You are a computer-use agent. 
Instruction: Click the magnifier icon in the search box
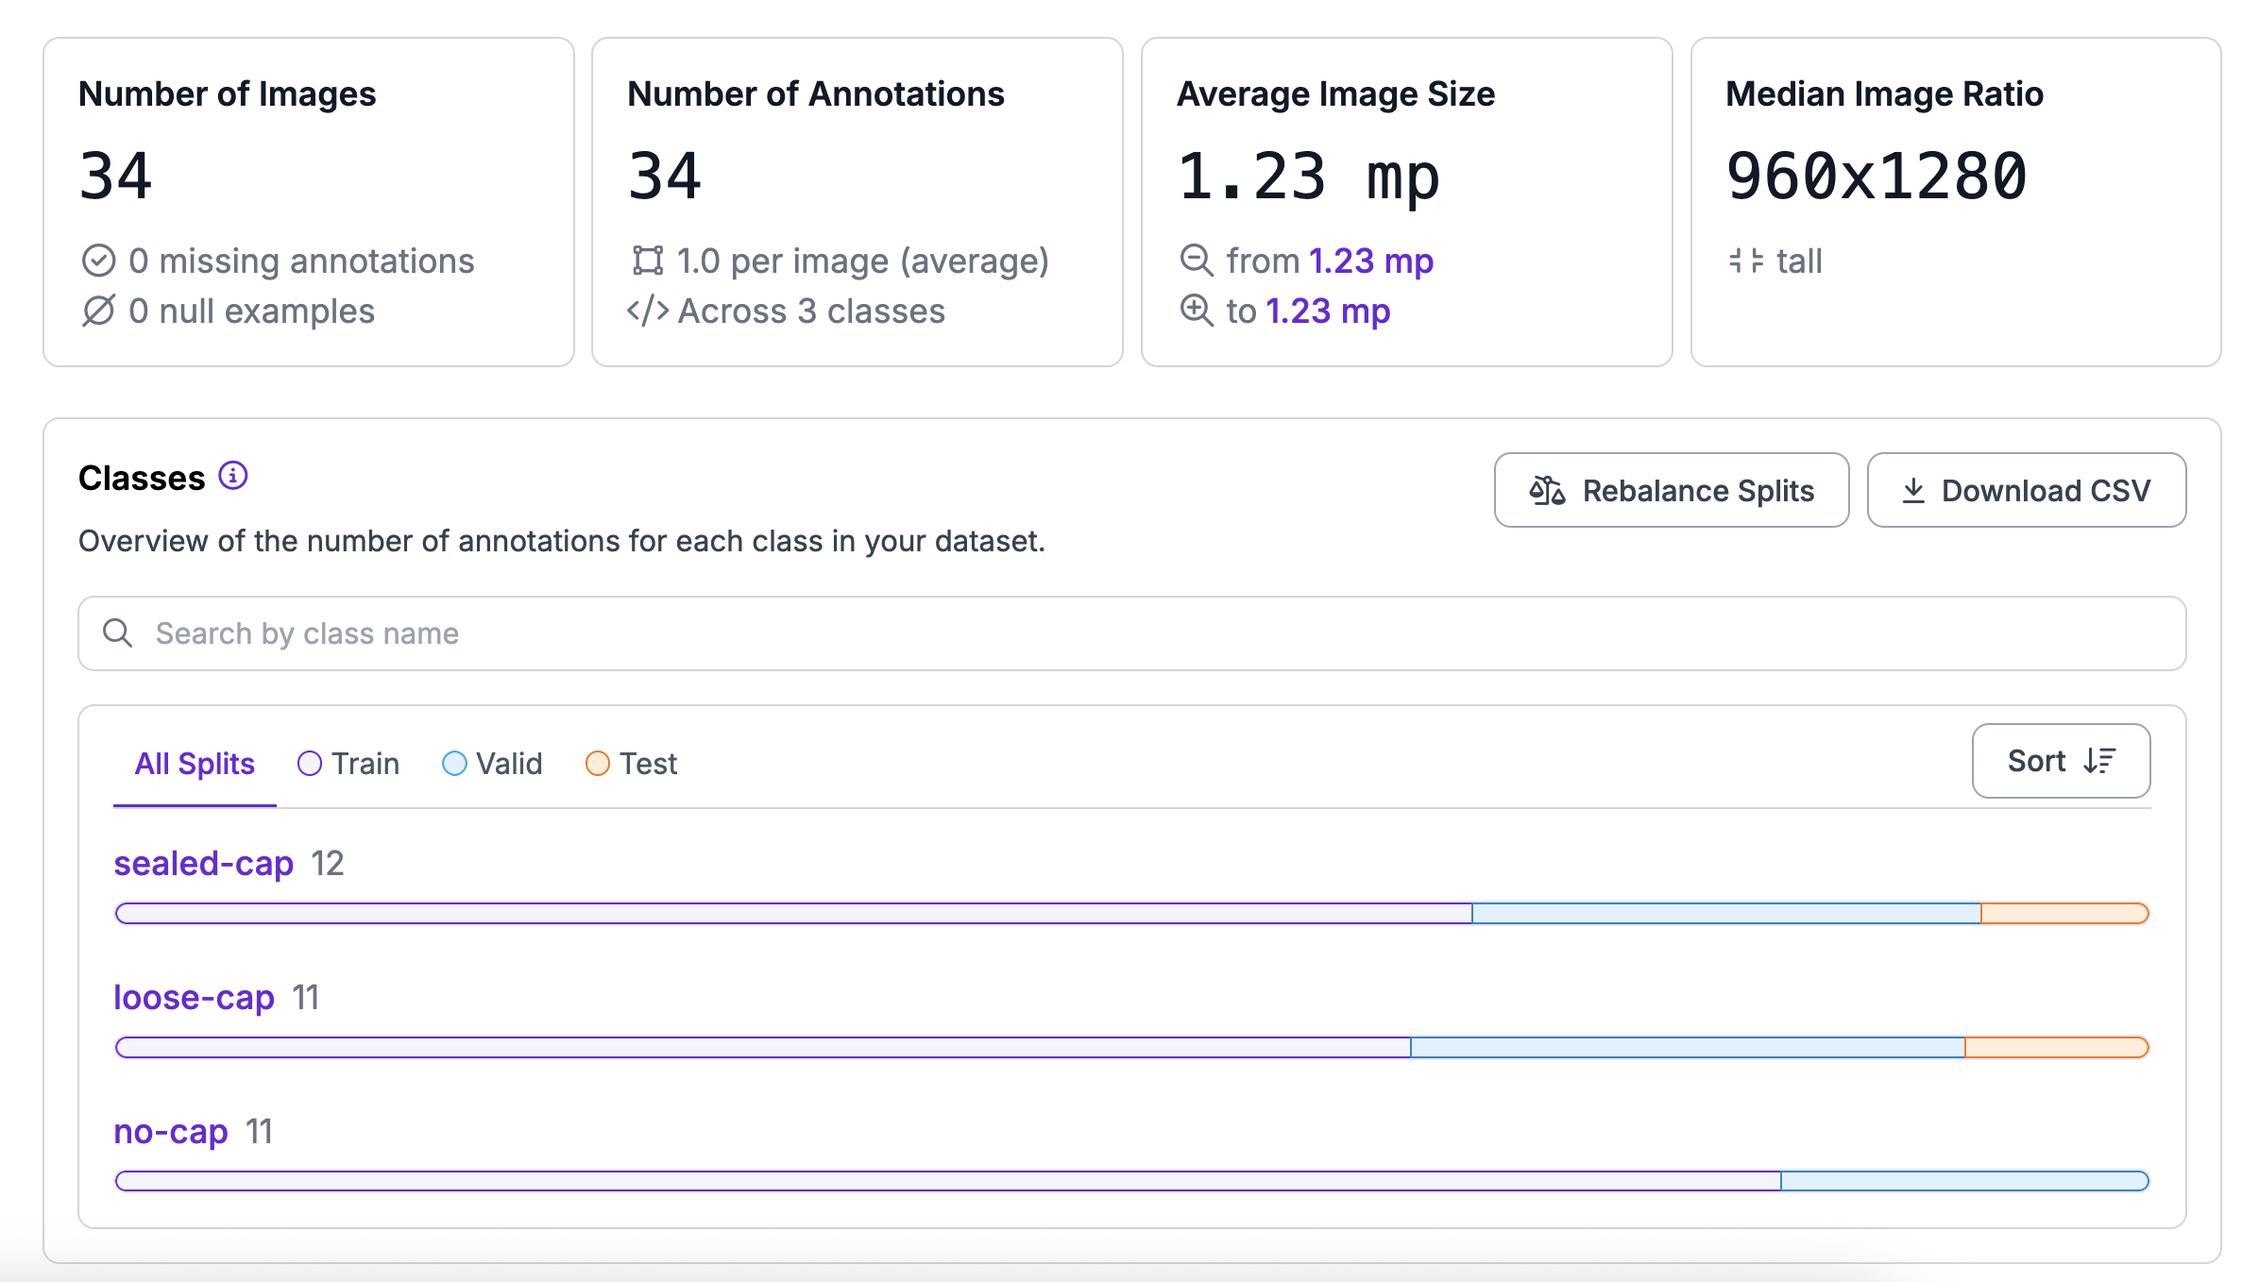coord(118,633)
